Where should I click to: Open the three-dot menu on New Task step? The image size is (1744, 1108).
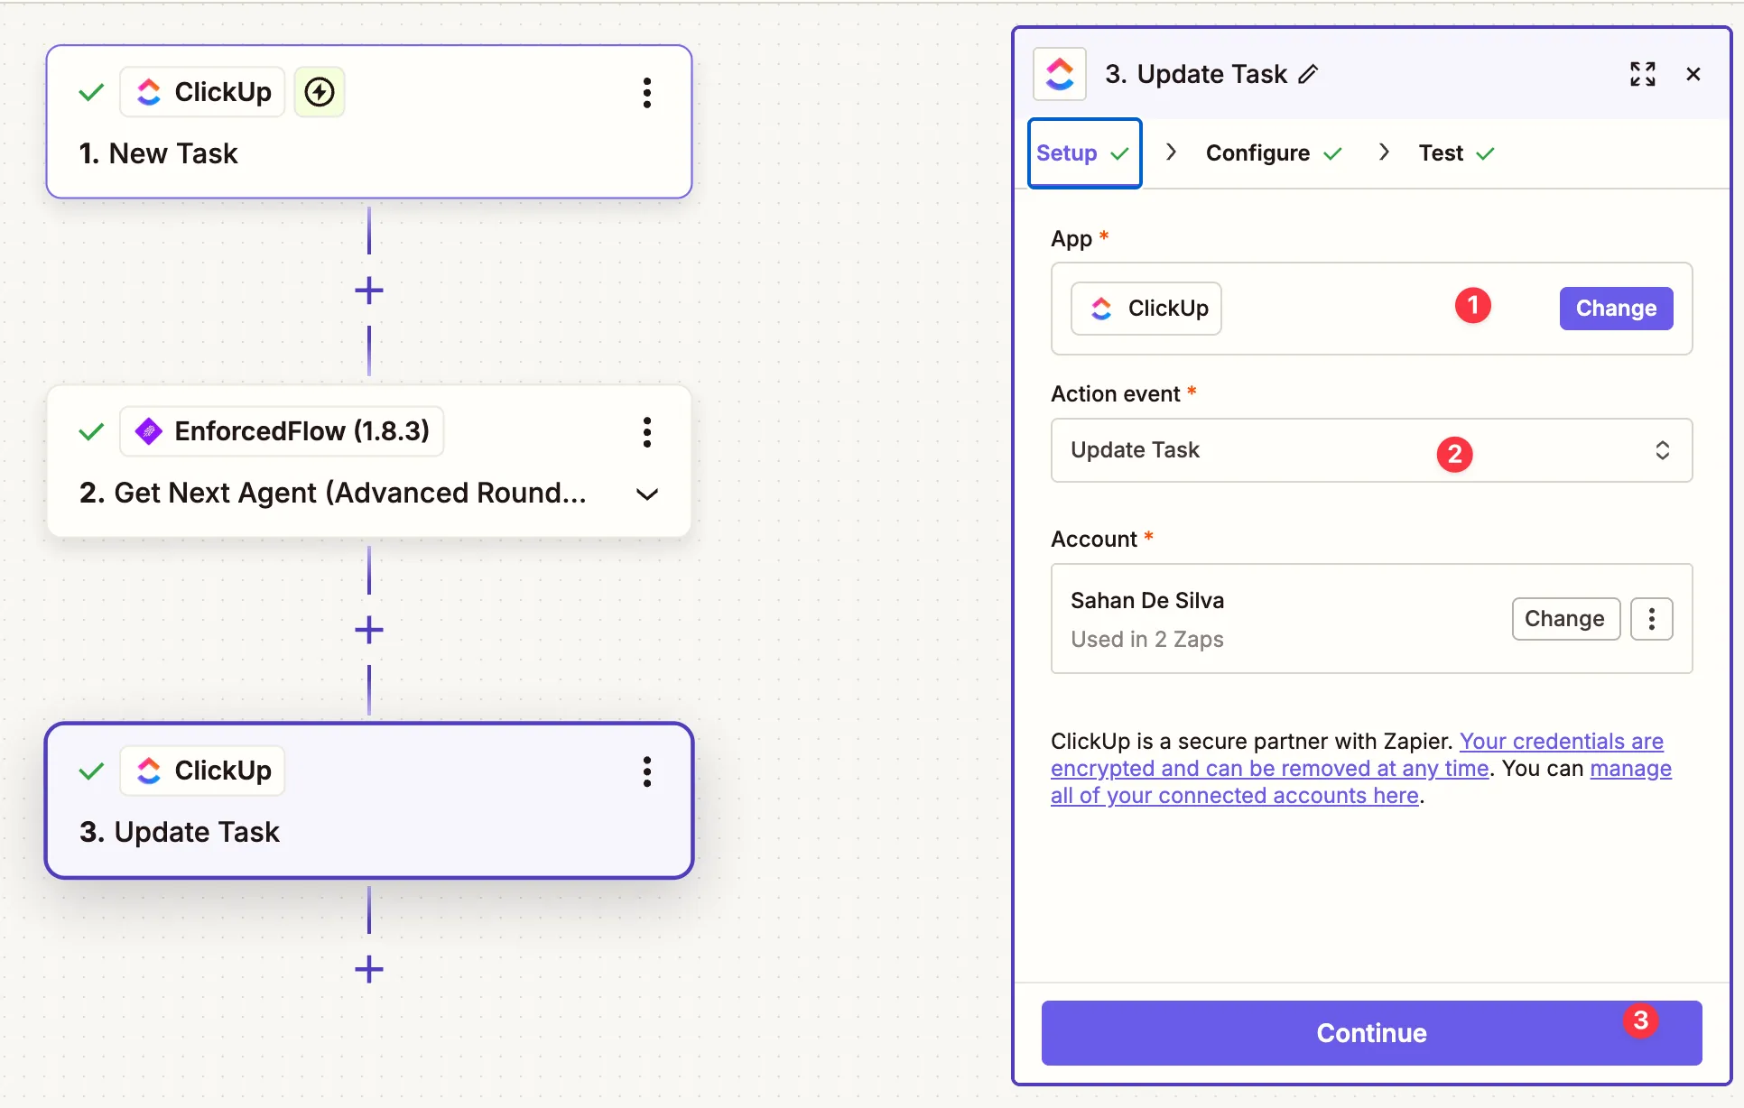pyautogui.click(x=646, y=93)
